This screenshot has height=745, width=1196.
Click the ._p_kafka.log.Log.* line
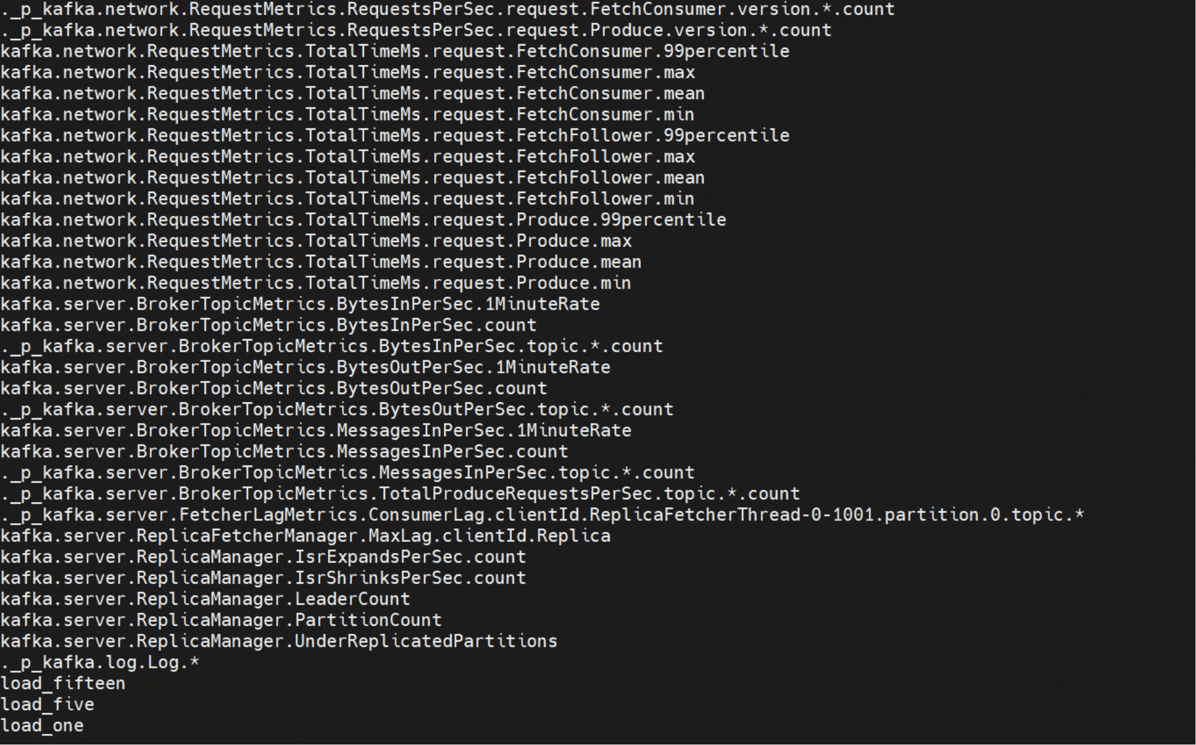tap(100, 663)
